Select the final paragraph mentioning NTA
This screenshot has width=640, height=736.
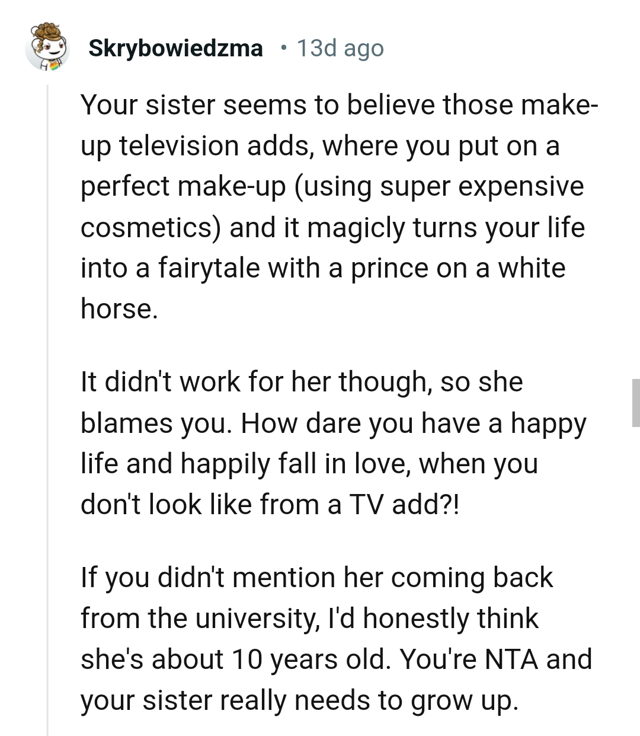[x=332, y=638]
